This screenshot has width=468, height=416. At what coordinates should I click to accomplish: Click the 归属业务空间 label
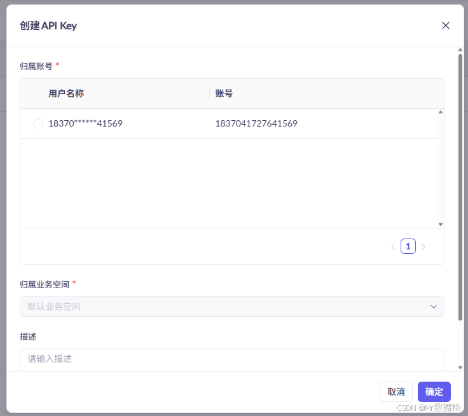pyautogui.click(x=45, y=284)
